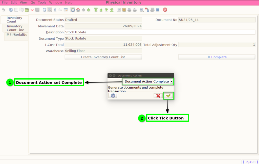Click the Zoom Across toolbar icon

tap(142, 10)
